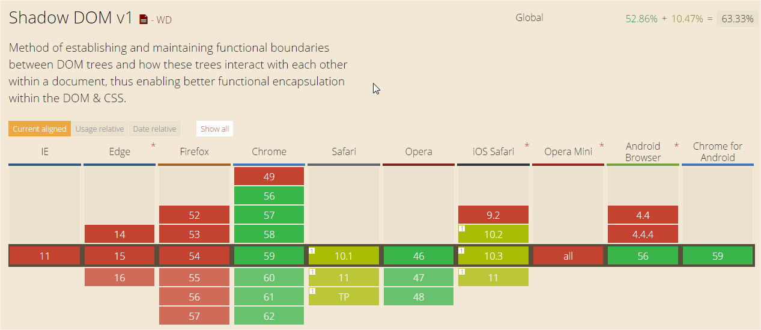Click the asterisk note beside iOS Safari
This screenshot has width=761, height=330.
pyautogui.click(x=527, y=146)
